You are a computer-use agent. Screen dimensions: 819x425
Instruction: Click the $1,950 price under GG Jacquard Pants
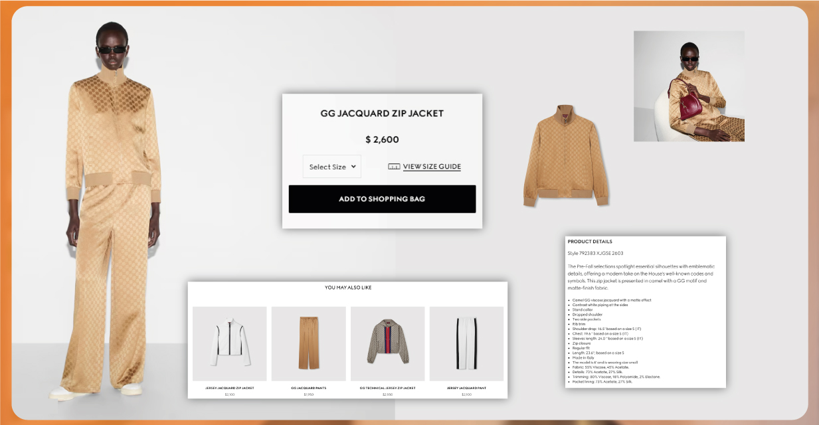(309, 394)
